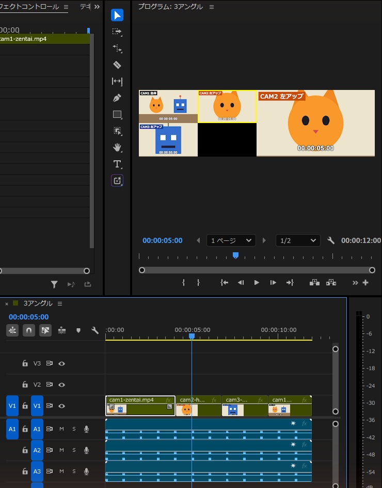Toggle V2 track output eye
Image resolution: width=382 pixels, height=488 pixels.
coord(61,385)
